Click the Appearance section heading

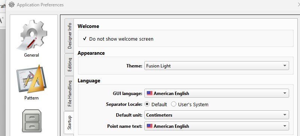pos(91,53)
